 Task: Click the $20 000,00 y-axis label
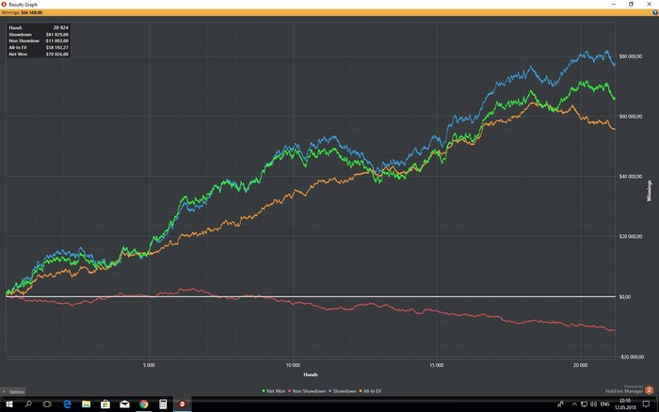coord(631,236)
